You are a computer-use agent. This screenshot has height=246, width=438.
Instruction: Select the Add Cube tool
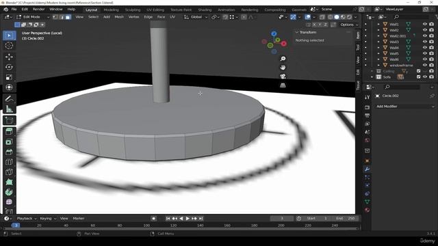click(x=9, y=120)
